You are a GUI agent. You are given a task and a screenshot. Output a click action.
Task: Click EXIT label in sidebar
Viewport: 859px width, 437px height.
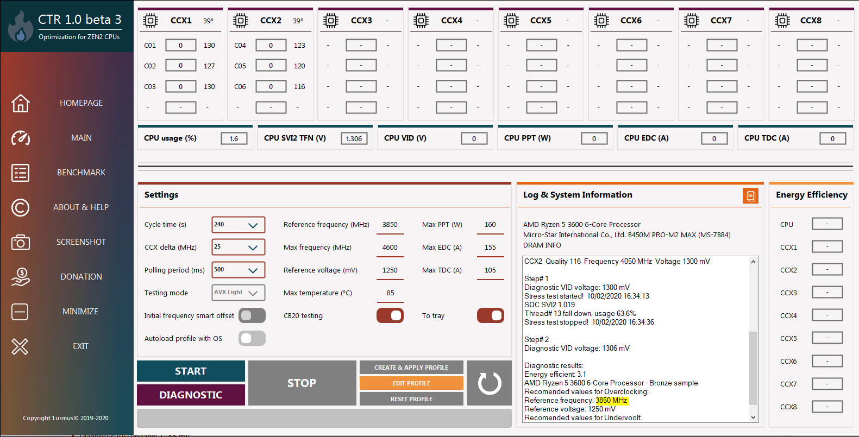click(80, 346)
